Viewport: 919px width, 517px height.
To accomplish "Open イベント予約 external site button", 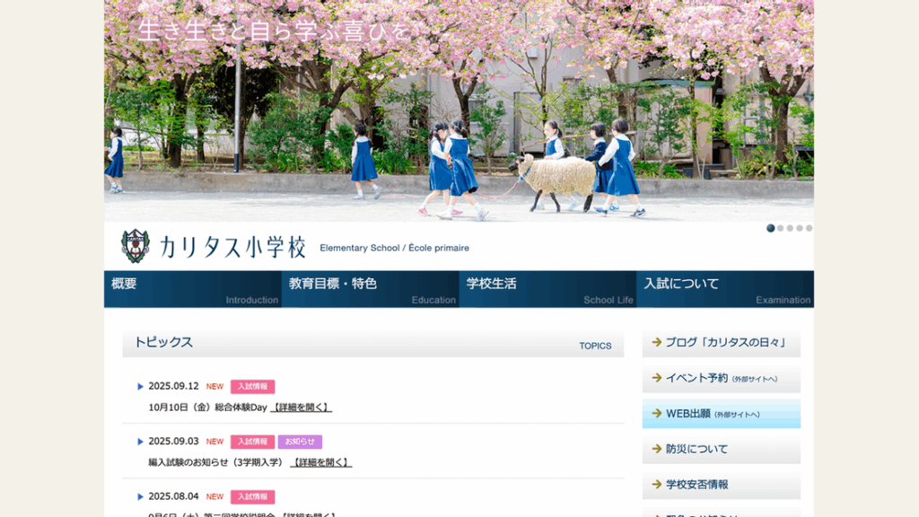I will coord(722,378).
